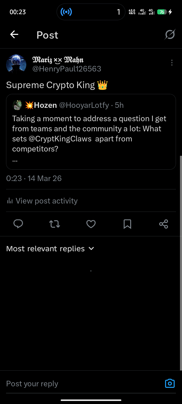Expand the Most relevant replies dropdown
Image resolution: width=182 pixels, height=404 pixels.
pos(50,249)
